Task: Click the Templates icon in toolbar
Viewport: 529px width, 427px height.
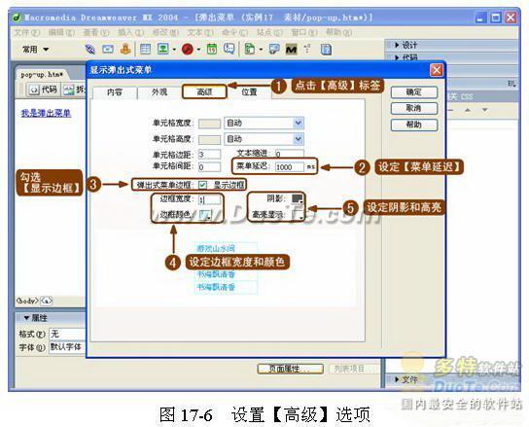Action: pos(250,50)
